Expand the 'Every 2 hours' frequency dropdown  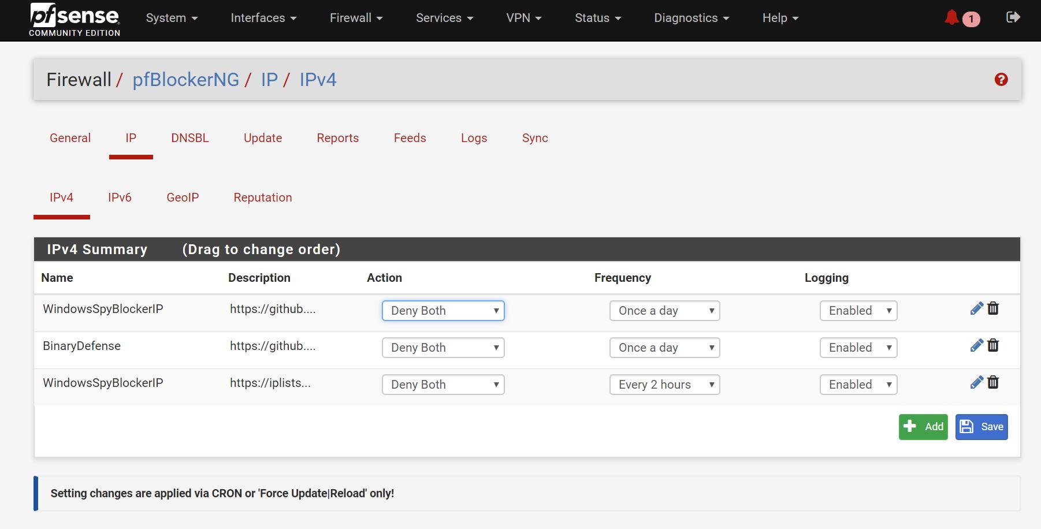click(x=664, y=385)
